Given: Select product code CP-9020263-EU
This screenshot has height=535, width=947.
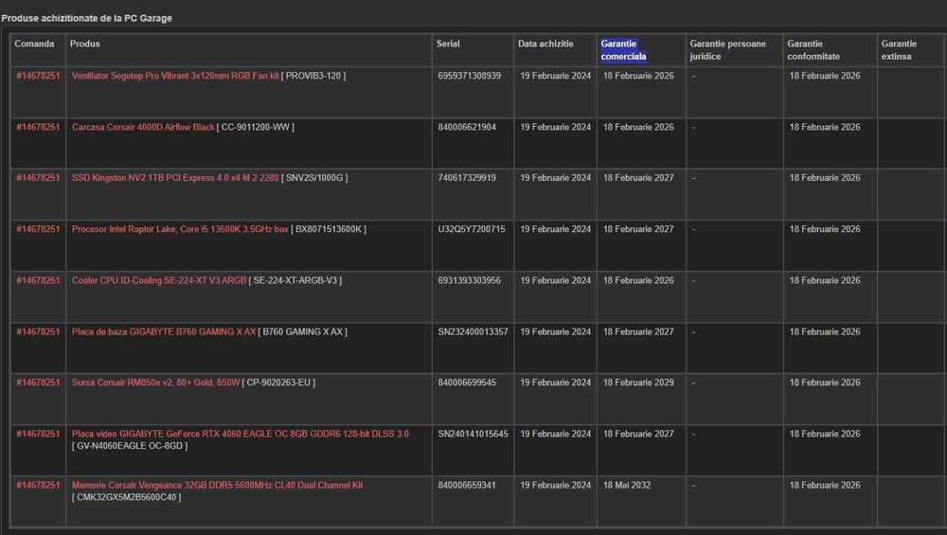Looking at the screenshot, I should pos(278,383).
